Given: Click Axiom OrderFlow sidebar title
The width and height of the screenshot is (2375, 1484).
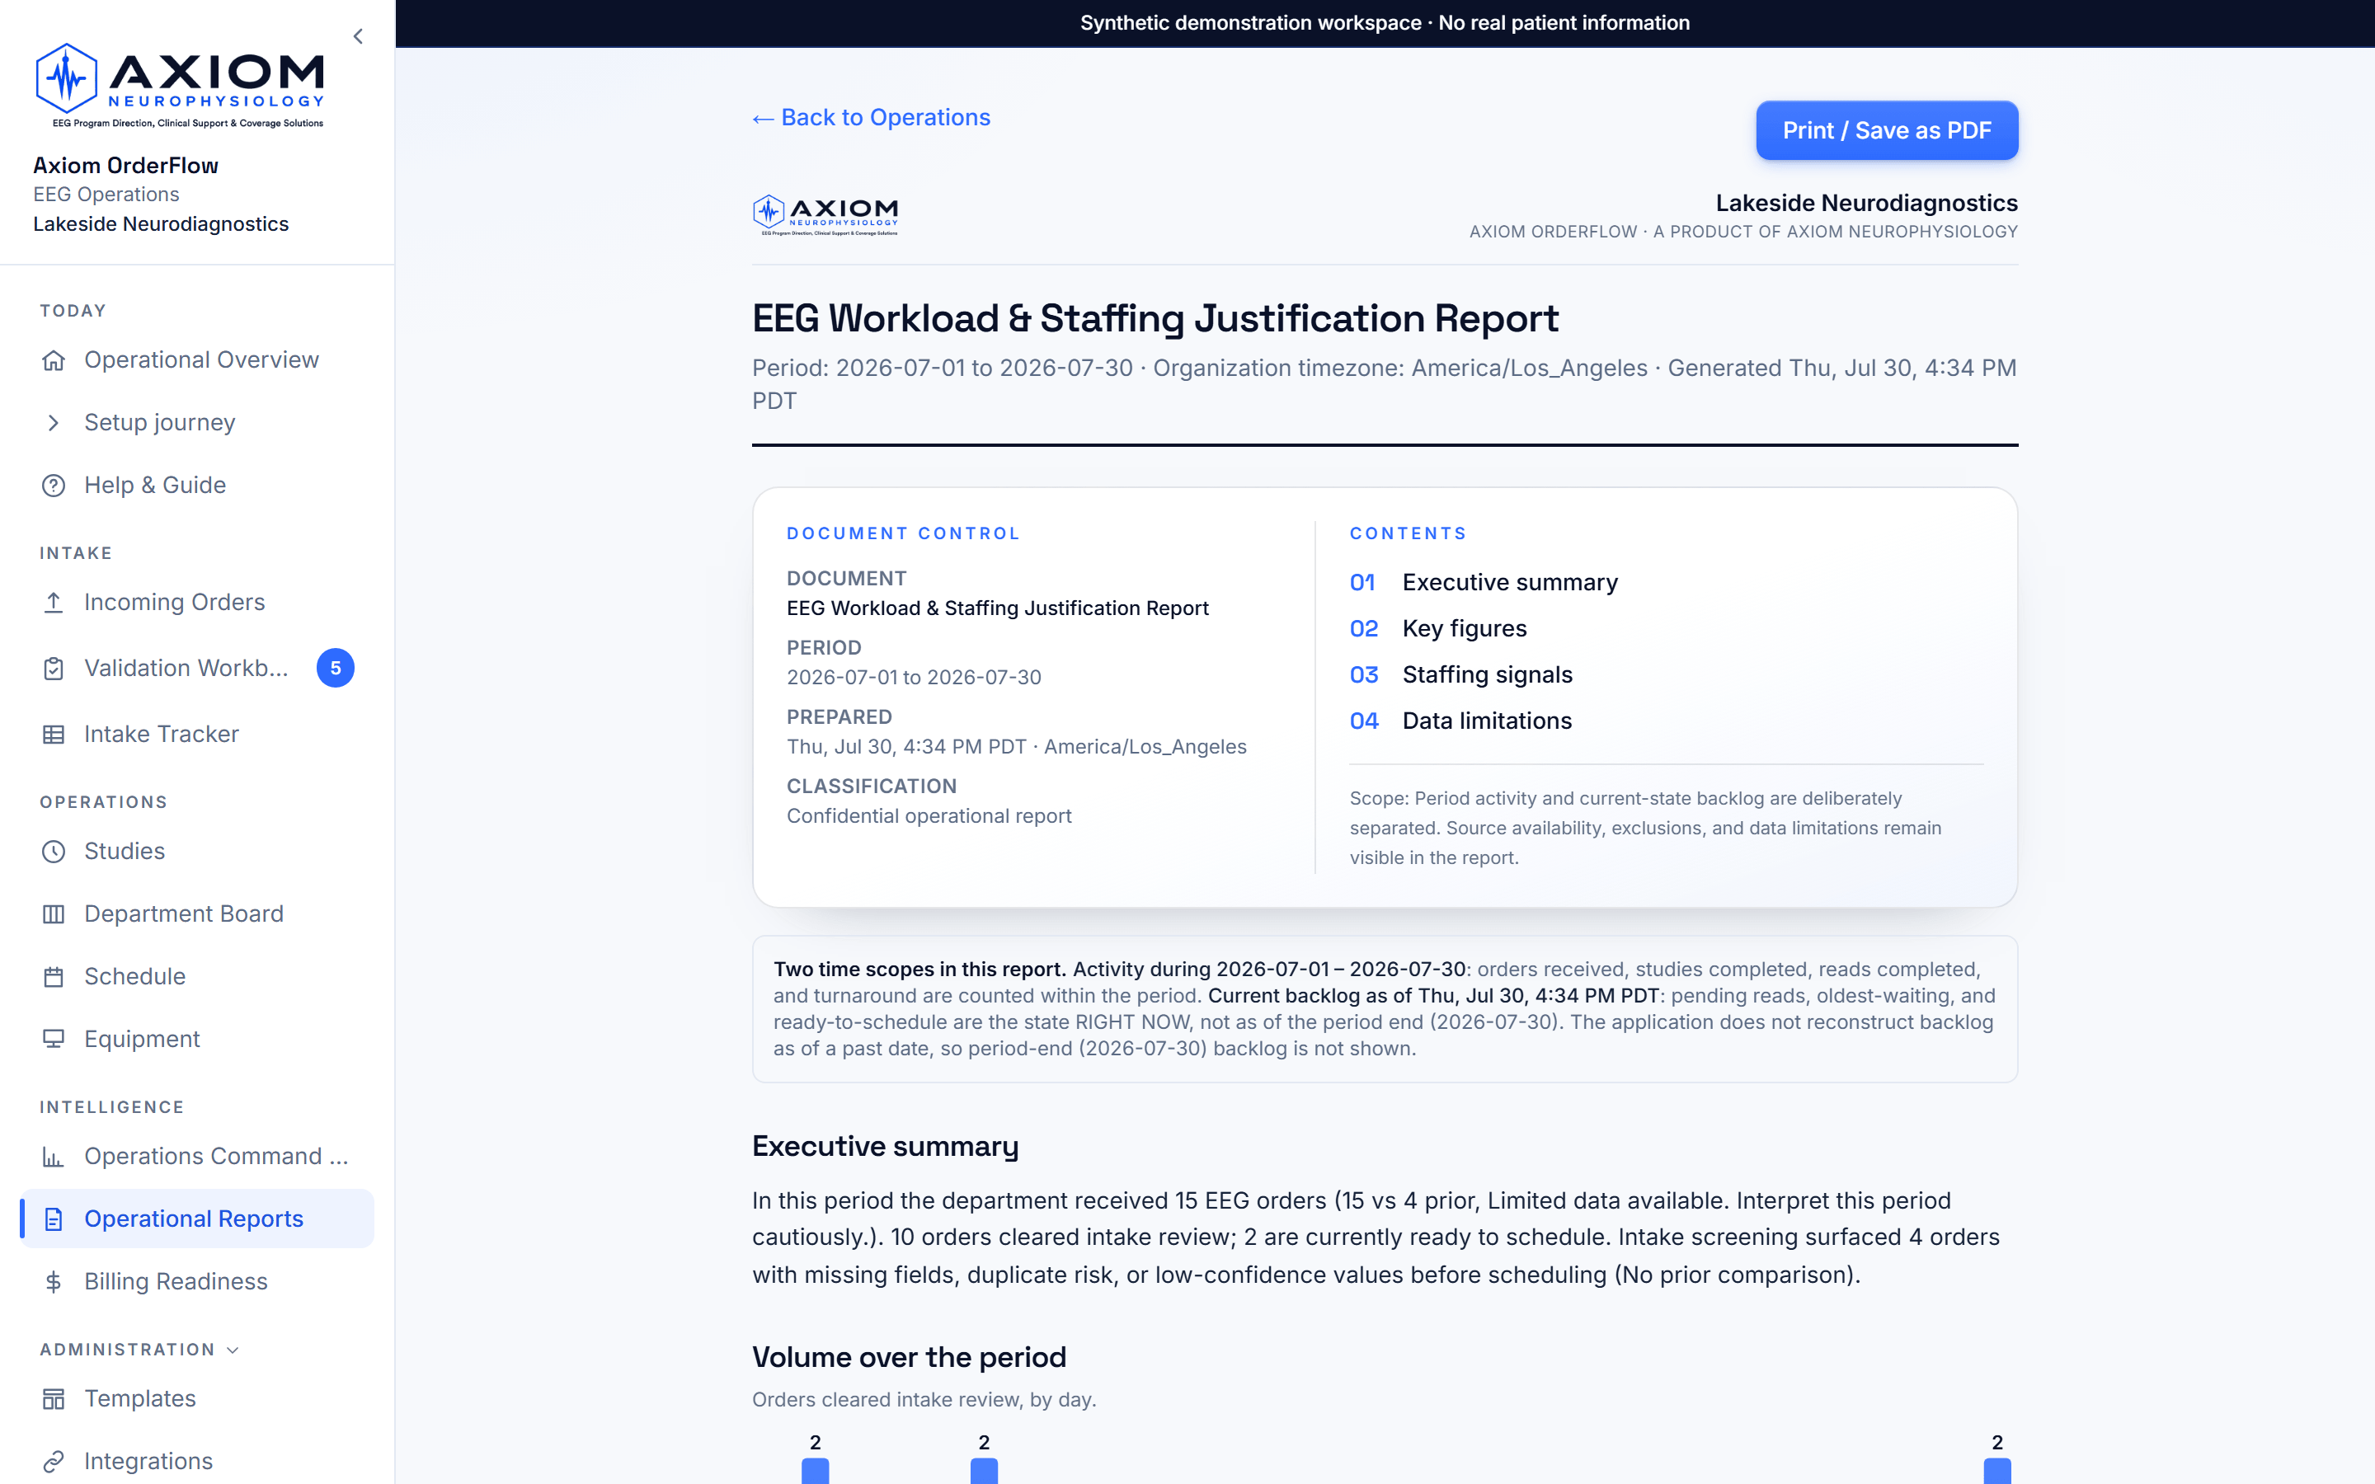Looking at the screenshot, I should tap(125, 166).
